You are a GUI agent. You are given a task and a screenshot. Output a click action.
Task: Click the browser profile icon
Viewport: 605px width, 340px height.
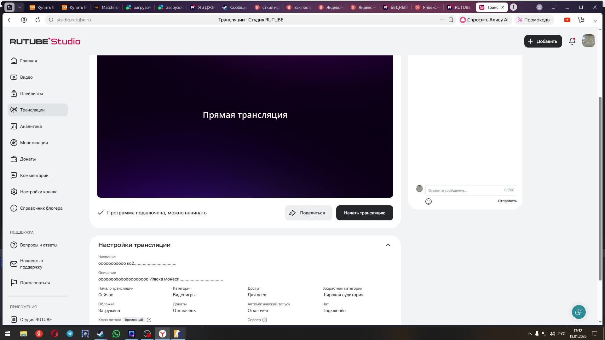(x=539, y=7)
